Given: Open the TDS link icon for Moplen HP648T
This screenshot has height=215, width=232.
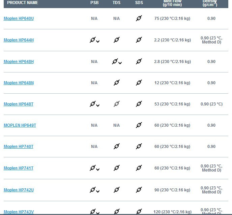Looking at the screenshot, I should tap(117, 104).
